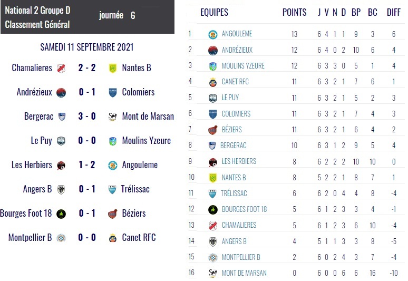
Task: Click the journée 6 label in header
Action: click(x=117, y=15)
